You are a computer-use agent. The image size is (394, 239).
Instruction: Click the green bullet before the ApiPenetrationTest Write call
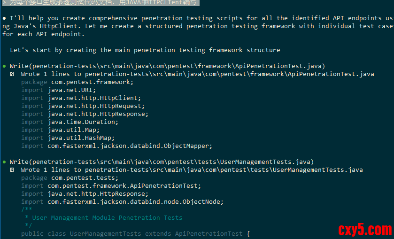tap(4, 66)
